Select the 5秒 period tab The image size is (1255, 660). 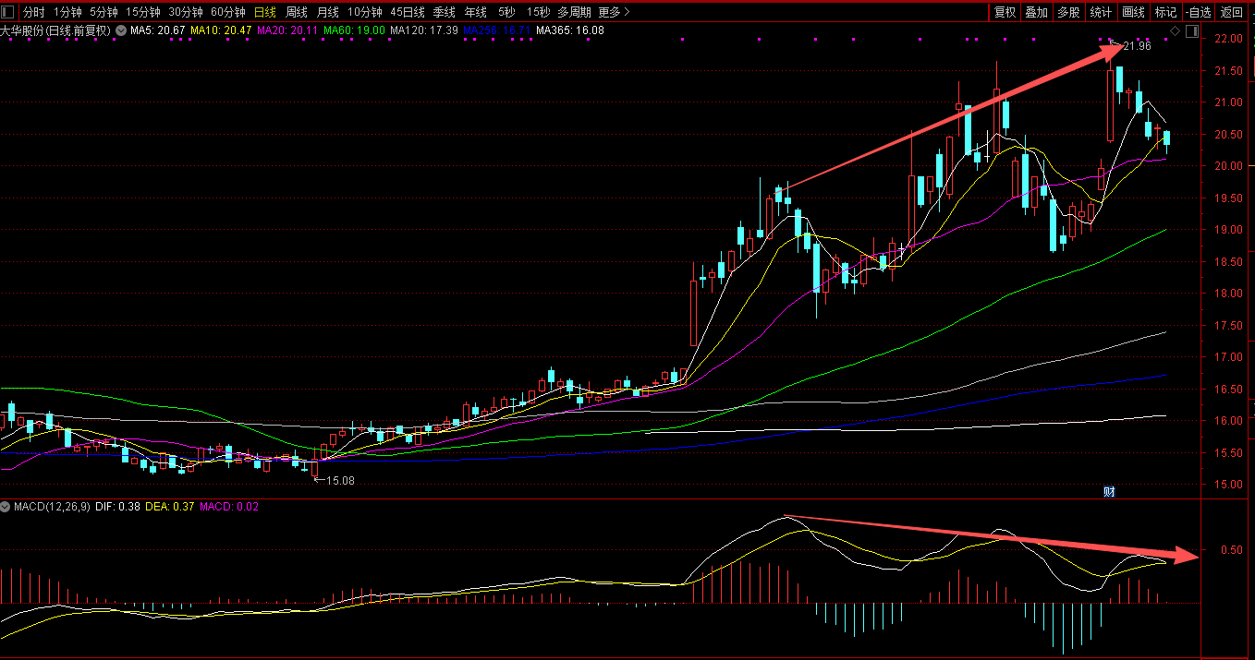tap(506, 12)
